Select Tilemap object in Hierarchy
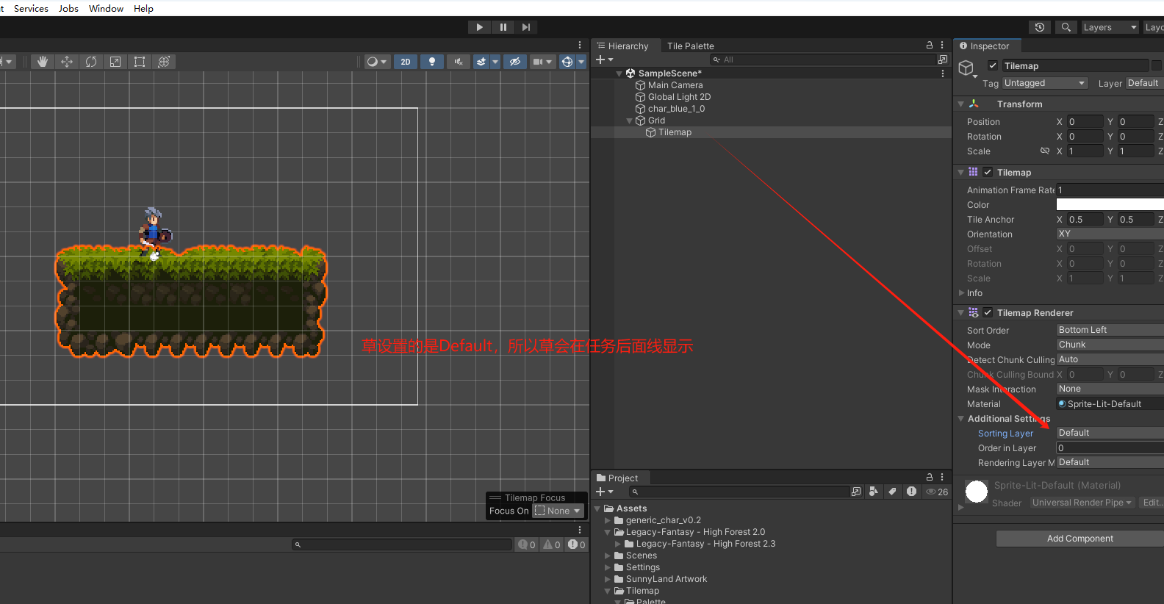Screen dimensions: 1164x604 coord(675,132)
